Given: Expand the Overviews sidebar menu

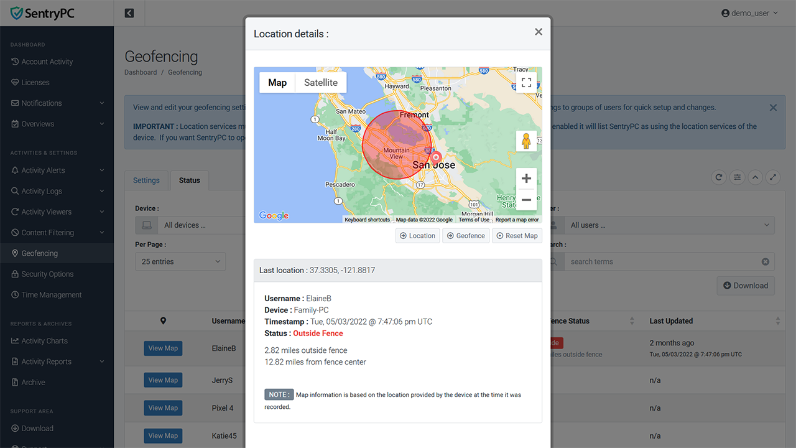Looking at the screenshot, I should point(57,124).
